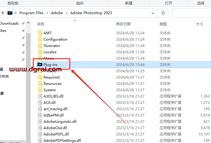The width and height of the screenshot is (211, 143).
Task: Navigate to Adobe breadcrumb
Action: [x=57, y=13]
